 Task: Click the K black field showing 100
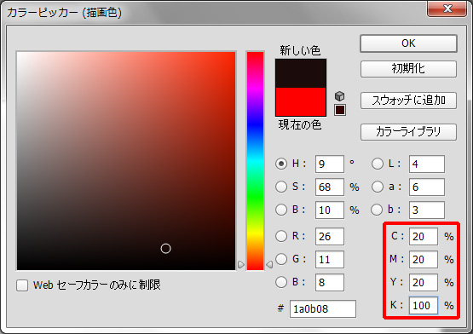tap(424, 306)
